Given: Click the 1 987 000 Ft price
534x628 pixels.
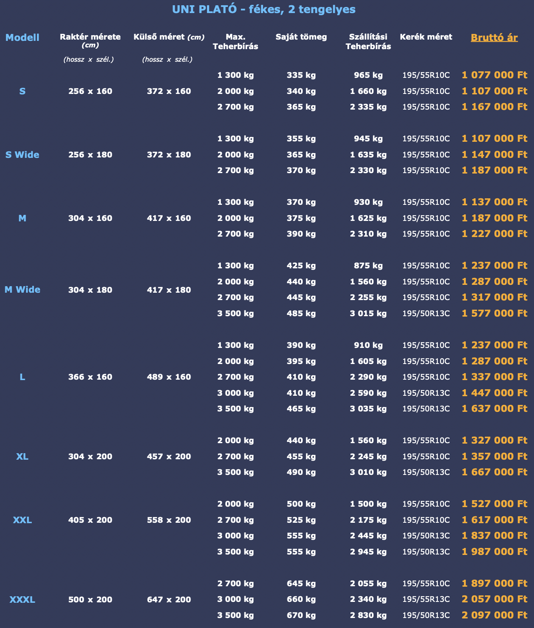Looking at the screenshot, I should click(x=494, y=552).
